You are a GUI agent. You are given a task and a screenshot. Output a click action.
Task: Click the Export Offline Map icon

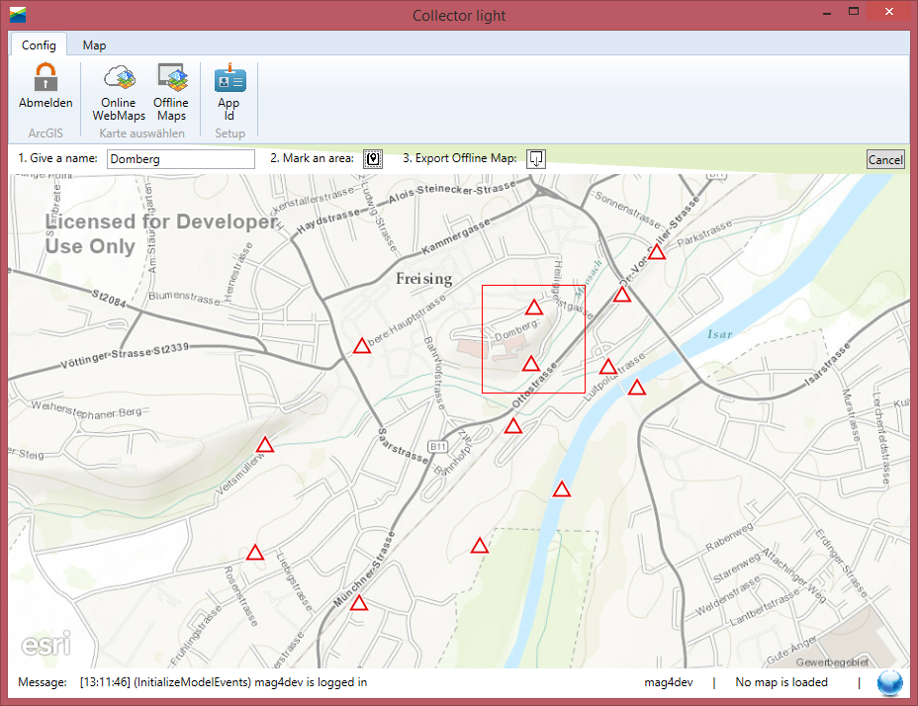(536, 158)
